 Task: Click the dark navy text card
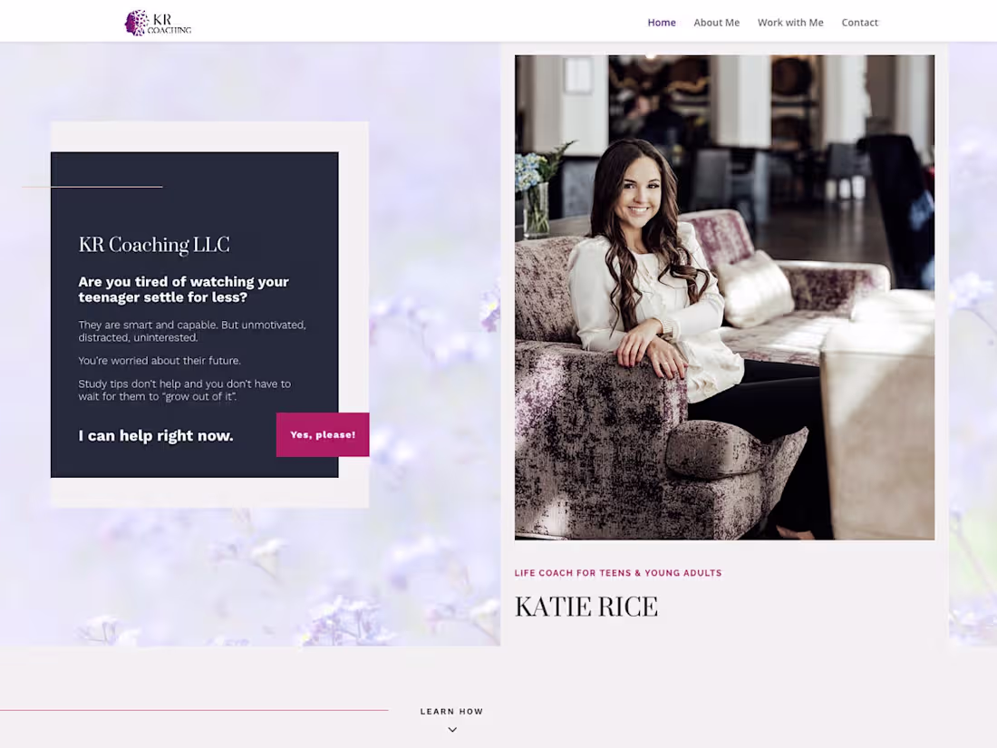tap(194, 314)
